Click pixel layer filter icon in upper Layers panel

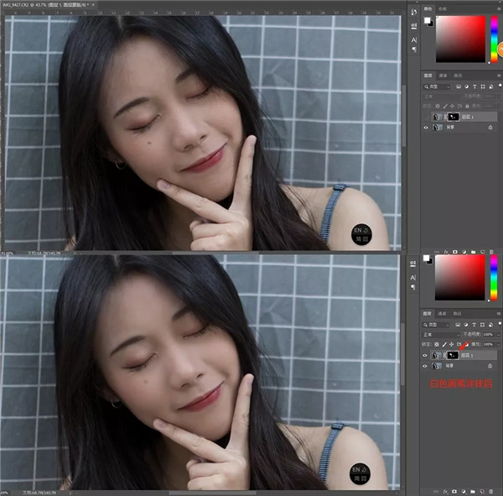[x=459, y=86]
